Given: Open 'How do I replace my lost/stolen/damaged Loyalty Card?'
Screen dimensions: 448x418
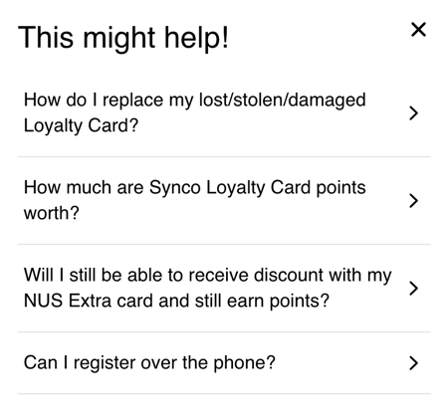Looking at the screenshot, I should click(224, 112).
